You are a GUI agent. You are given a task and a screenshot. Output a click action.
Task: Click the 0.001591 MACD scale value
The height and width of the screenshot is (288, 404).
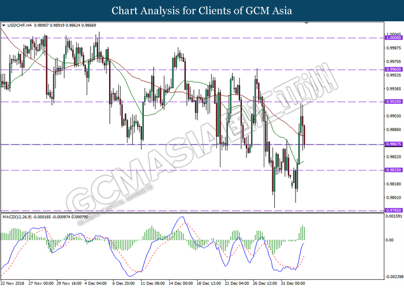coord(394,217)
